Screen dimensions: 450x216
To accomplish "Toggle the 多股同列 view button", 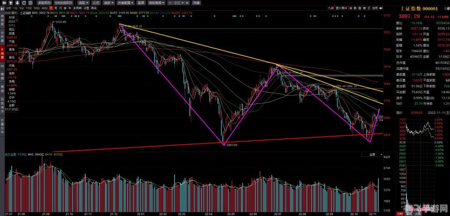I will click(44, 3).
